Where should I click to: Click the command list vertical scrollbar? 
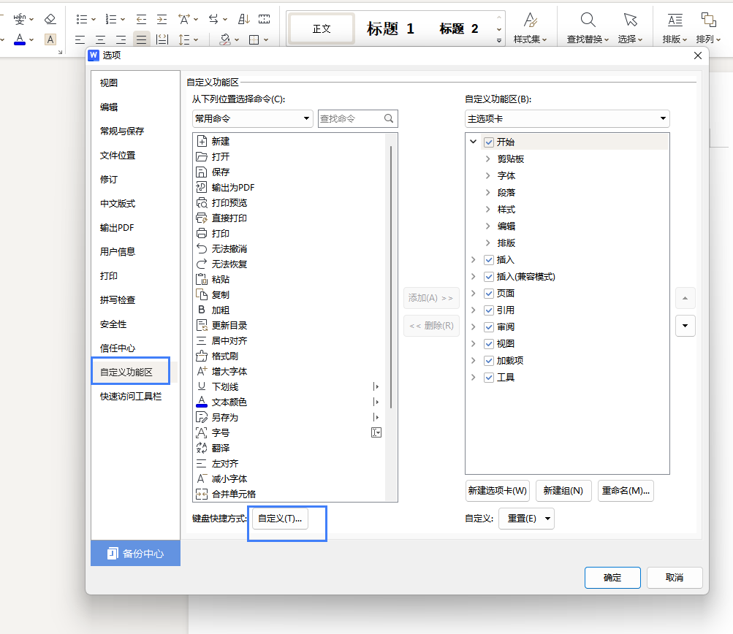[391, 277]
